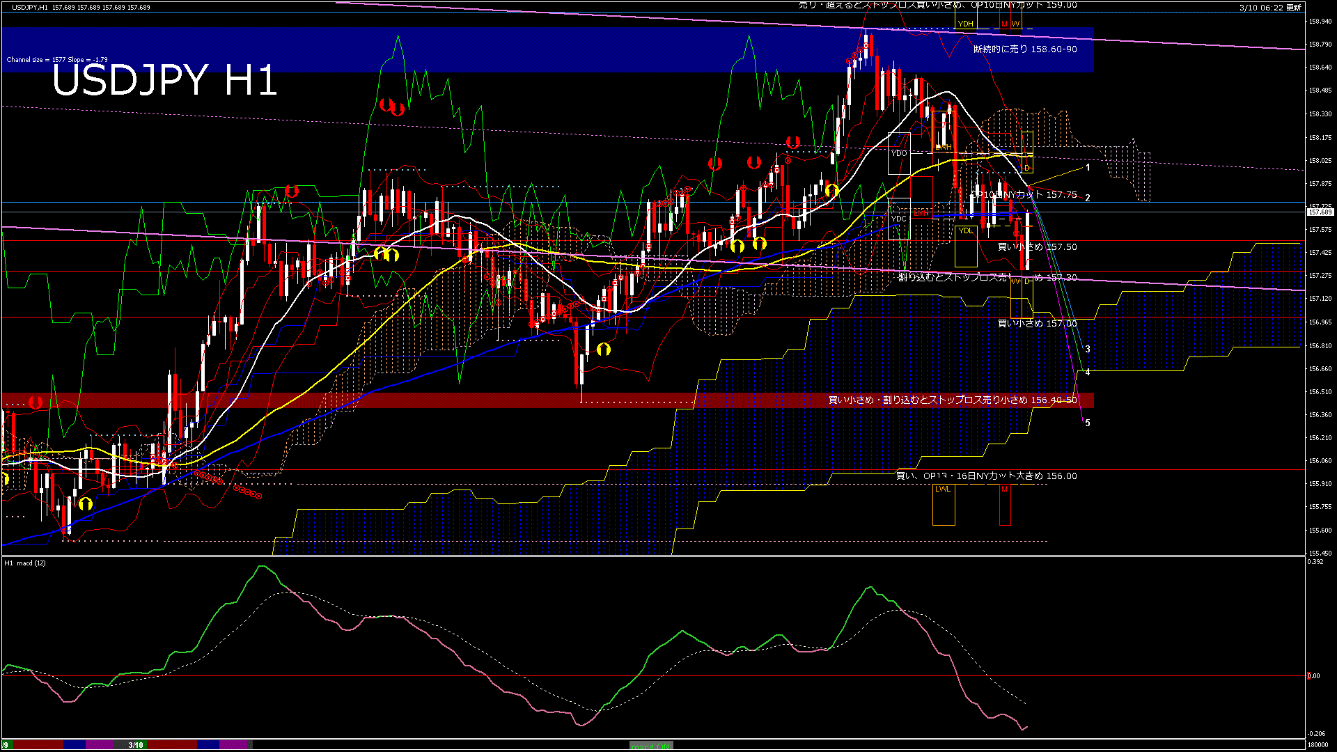Toggle the macd ON button at the bottom

click(651, 745)
